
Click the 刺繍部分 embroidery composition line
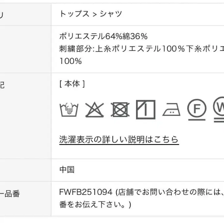142,49
